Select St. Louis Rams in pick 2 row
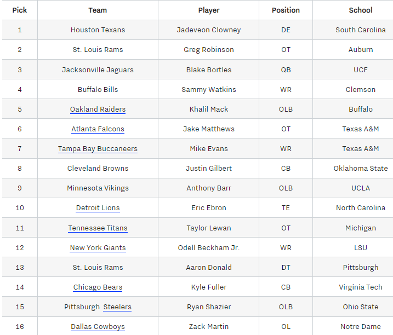This screenshot has width=393, height=335. pos(98,50)
